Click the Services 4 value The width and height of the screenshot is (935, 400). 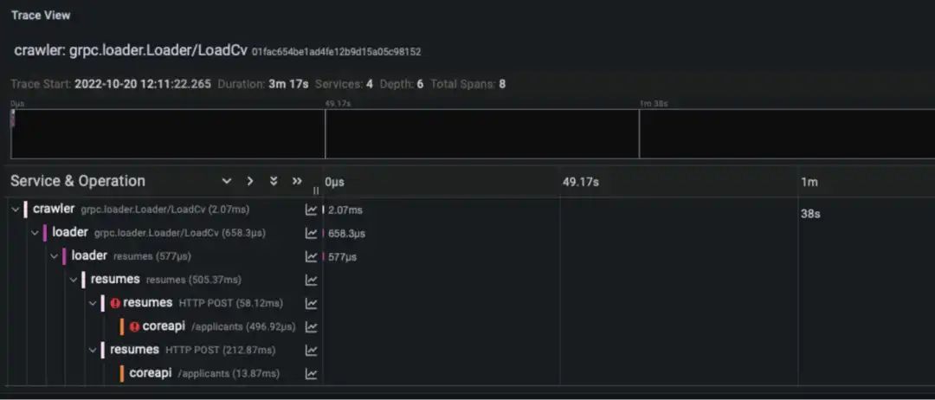[370, 84]
